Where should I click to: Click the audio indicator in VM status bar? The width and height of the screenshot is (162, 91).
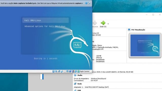pyautogui.click(x=56, y=71)
